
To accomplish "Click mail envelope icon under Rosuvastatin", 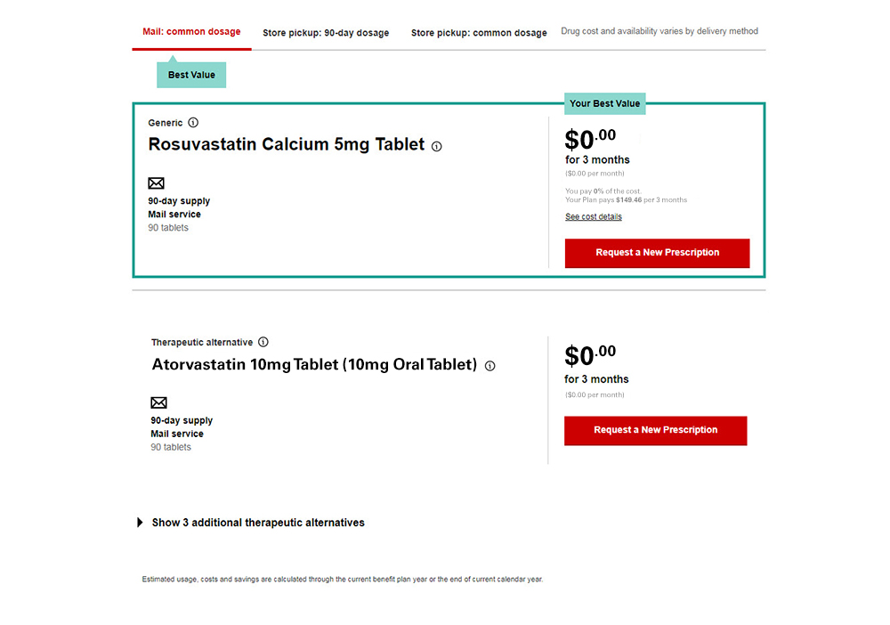I will click(x=157, y=183).
